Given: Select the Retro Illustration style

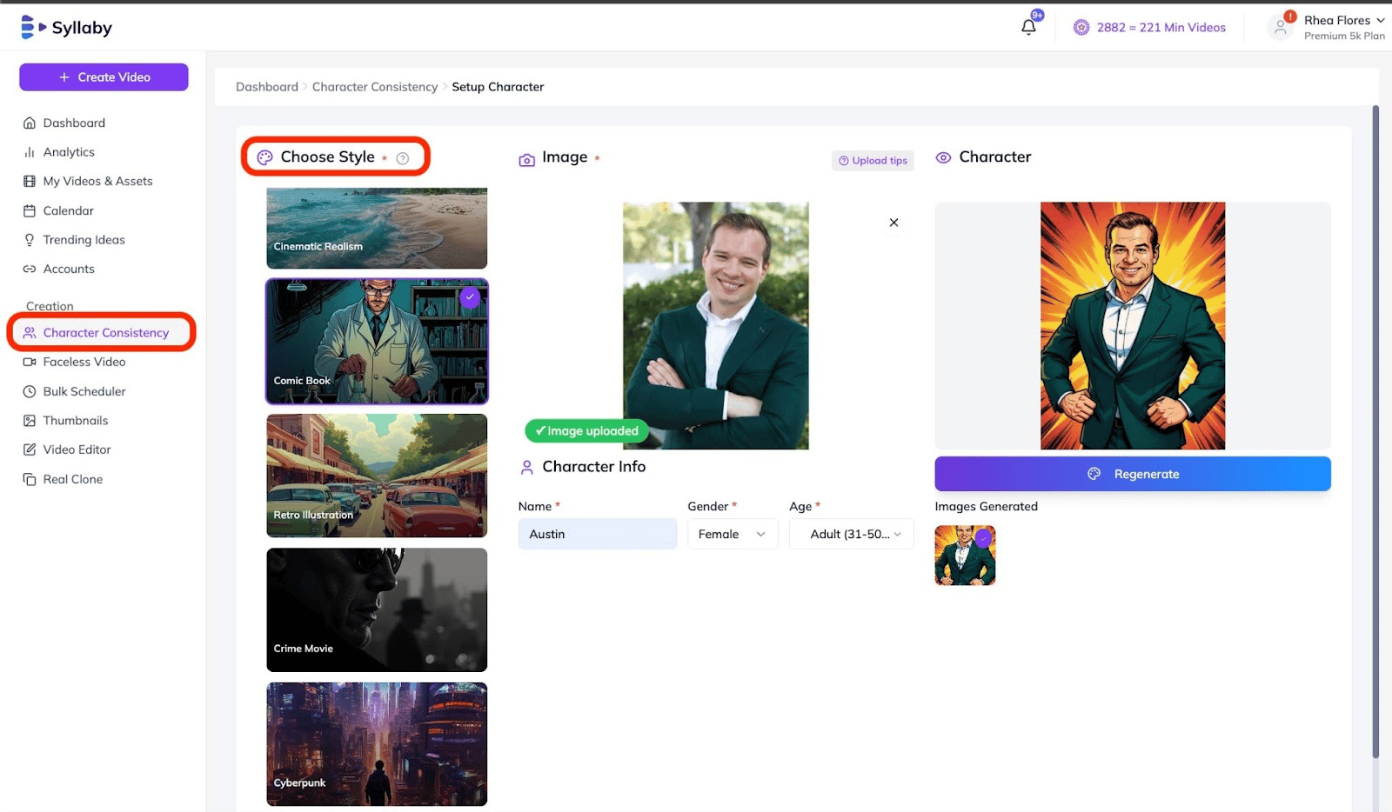Looking at the screenshot, I should 377,476.
